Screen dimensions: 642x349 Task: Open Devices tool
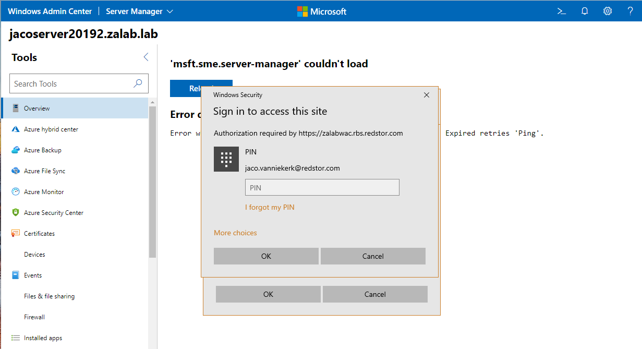[75, 255]
